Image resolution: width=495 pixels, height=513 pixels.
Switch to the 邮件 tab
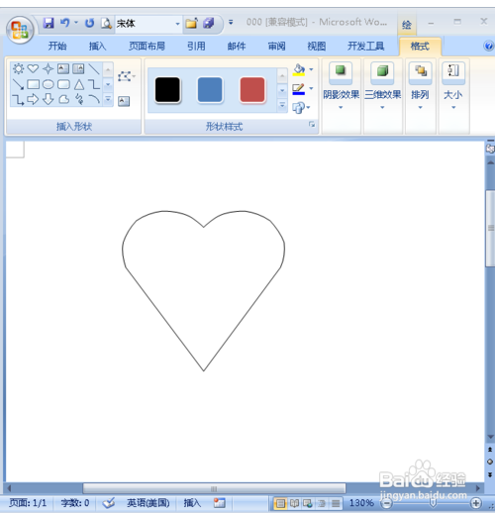pyautogui.click(x=237, y=46)
